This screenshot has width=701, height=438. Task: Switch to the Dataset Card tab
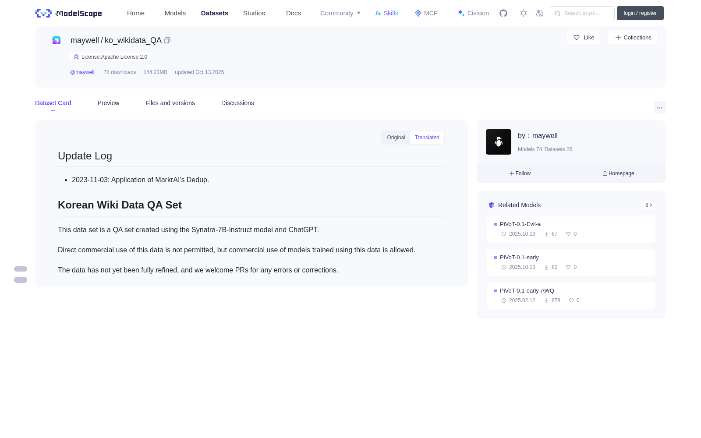point(53,103)
